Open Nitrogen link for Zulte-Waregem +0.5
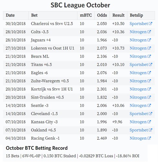Screen dimensions: 158x162 138,81
